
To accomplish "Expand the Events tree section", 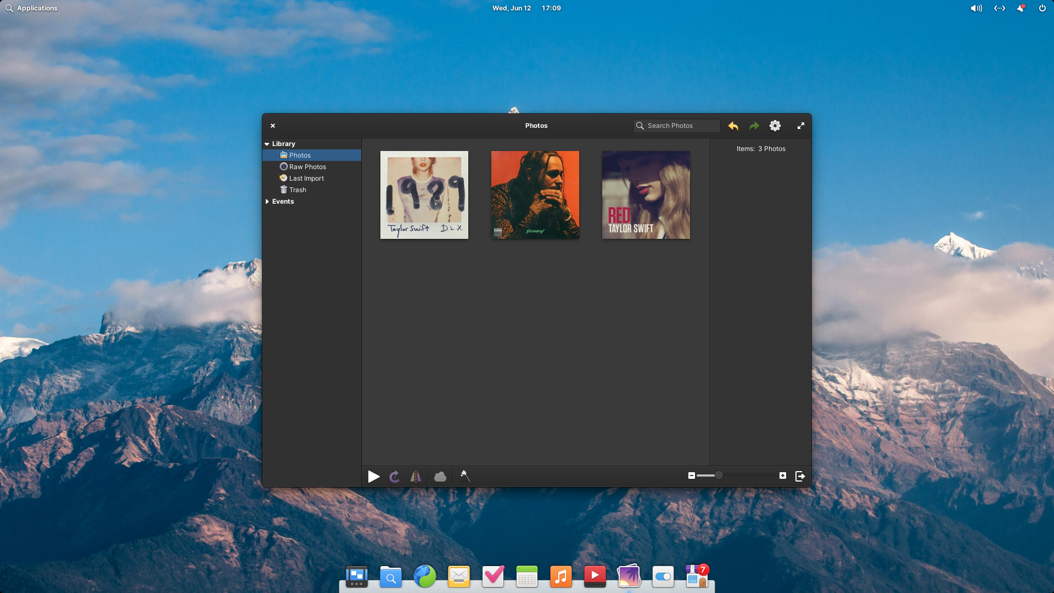I will [x=267, y=202].
